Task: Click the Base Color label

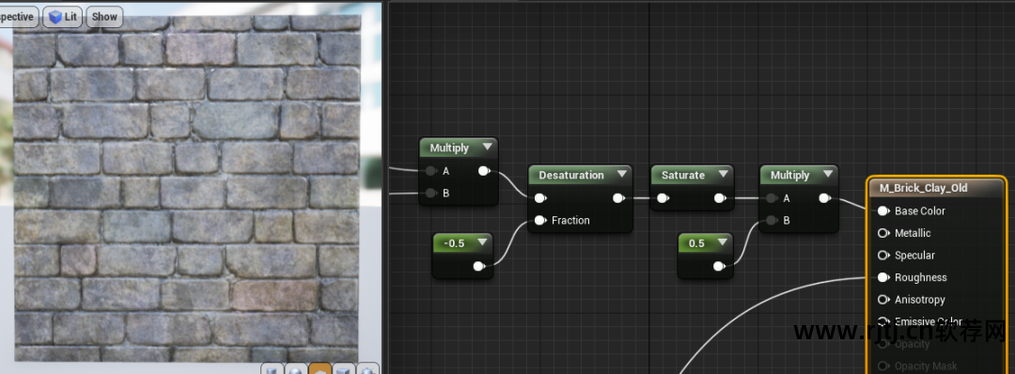Action: [920, 210]
